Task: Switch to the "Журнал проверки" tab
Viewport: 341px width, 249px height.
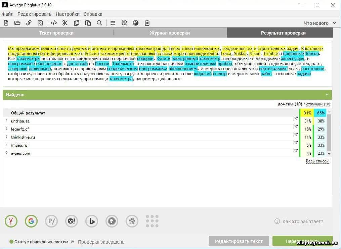Action: [x=170, y=33]
